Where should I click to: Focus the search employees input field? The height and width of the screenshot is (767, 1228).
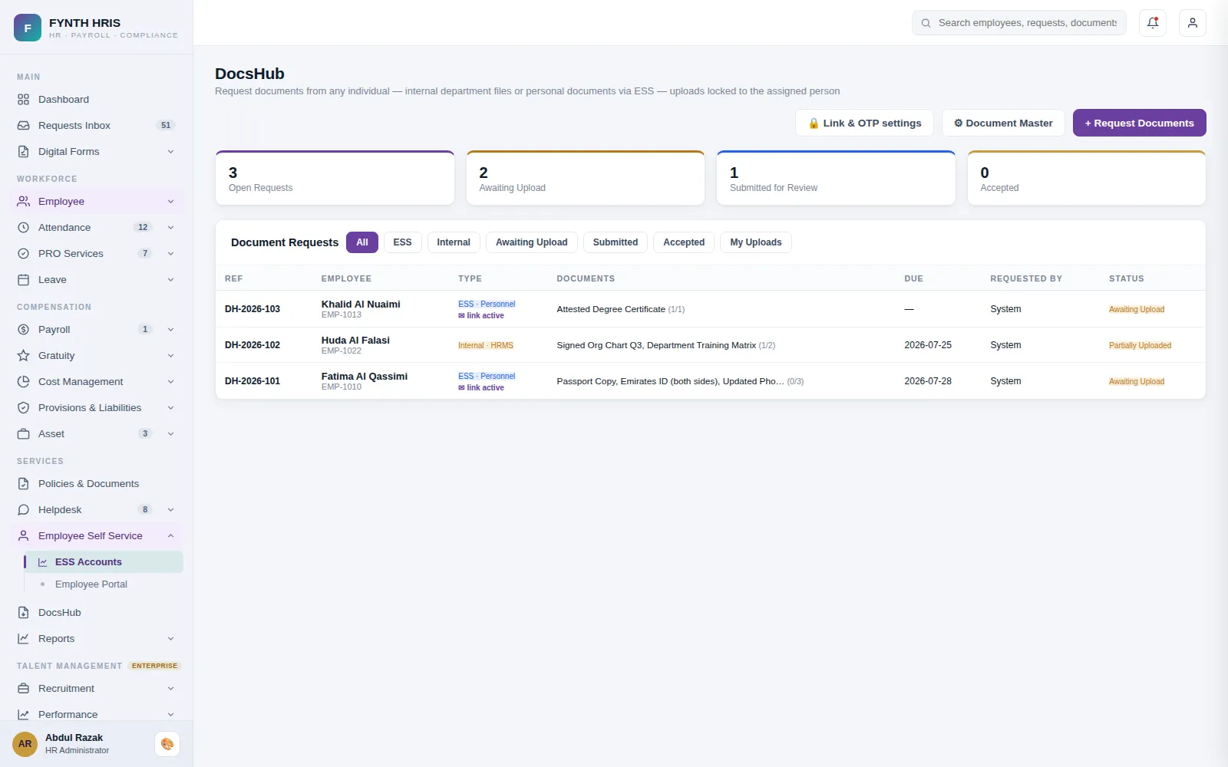(1019, 23)
